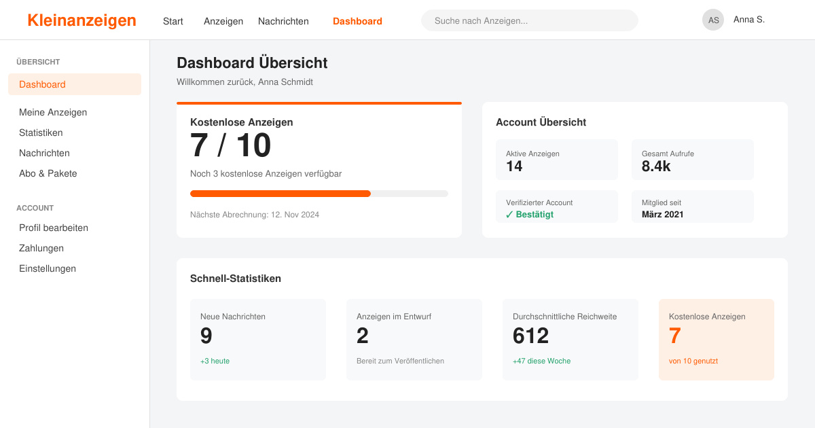Click the '7 / 10' free ads counter

(231, 145)
